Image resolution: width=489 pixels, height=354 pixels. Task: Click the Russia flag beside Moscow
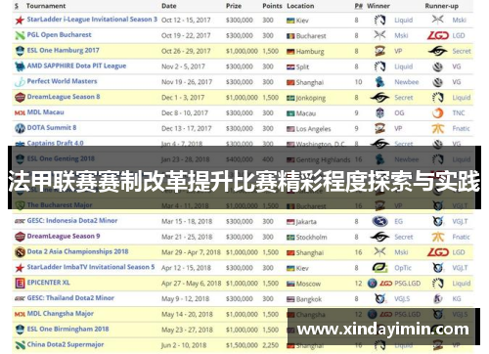pos(290,284)
